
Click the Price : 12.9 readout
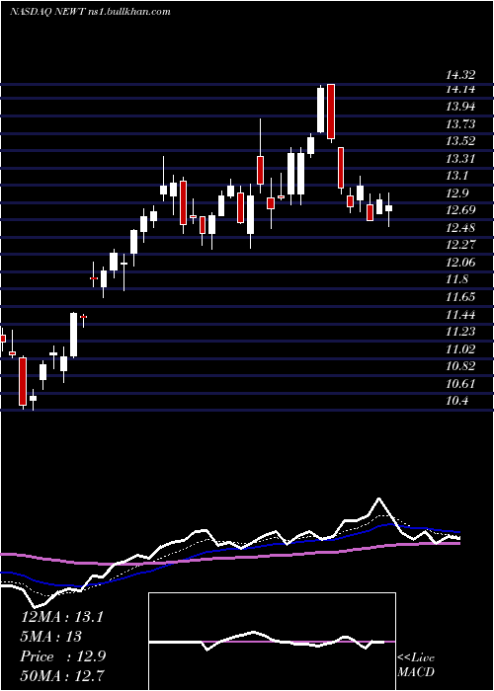[62, 656]
